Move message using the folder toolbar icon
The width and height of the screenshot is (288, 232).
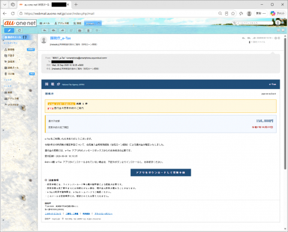[x=80, y=30]
